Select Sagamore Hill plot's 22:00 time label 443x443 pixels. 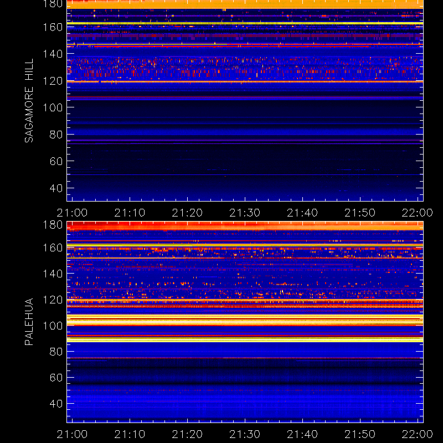click(x=418, y=213)
